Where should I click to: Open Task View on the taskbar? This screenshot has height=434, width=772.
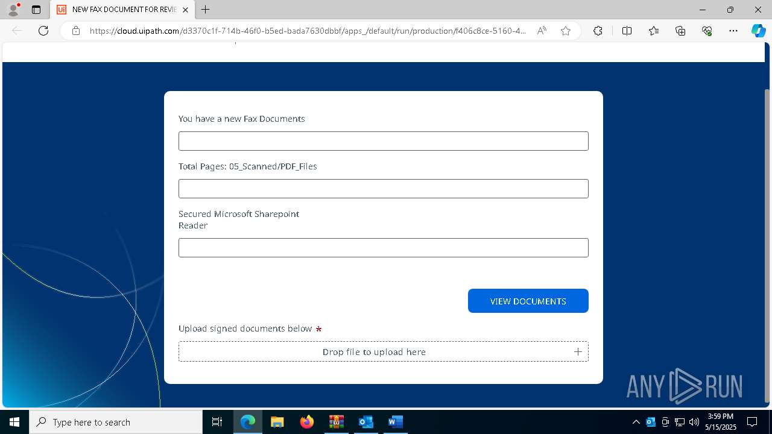217,422
